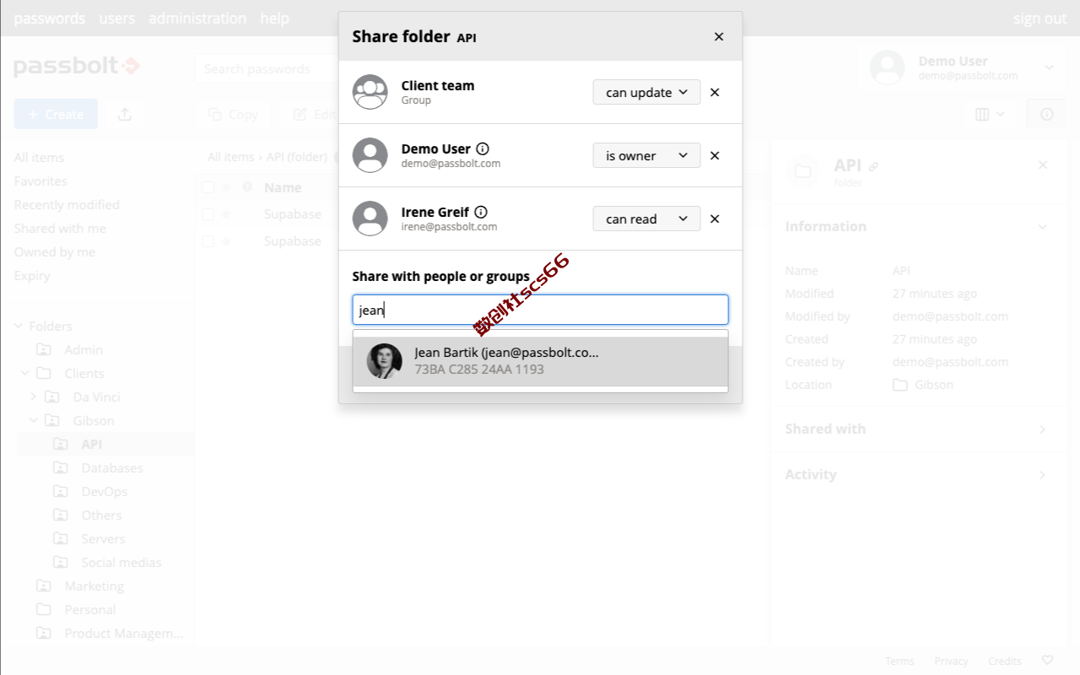The image size is (1080, 675).
Task: Open the users menu
Action: pyautogui.click(x=116, y=18)
